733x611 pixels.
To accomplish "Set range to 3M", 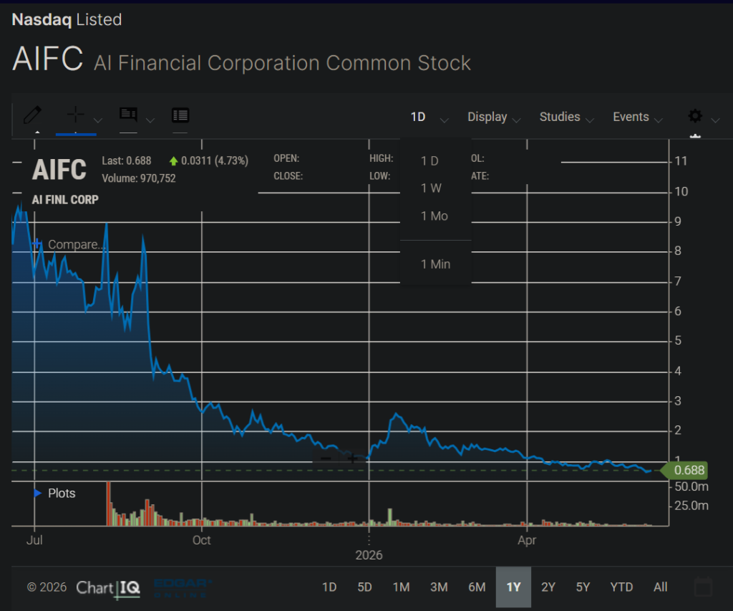I will [x=439, y=587].
